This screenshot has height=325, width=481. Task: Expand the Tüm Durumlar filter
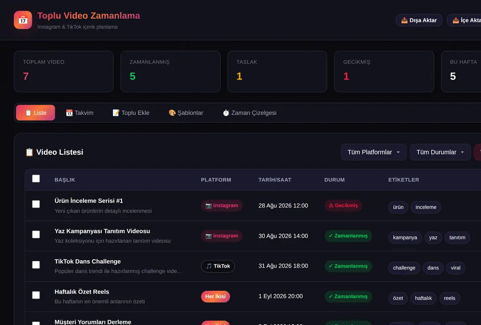click(440, 152)
